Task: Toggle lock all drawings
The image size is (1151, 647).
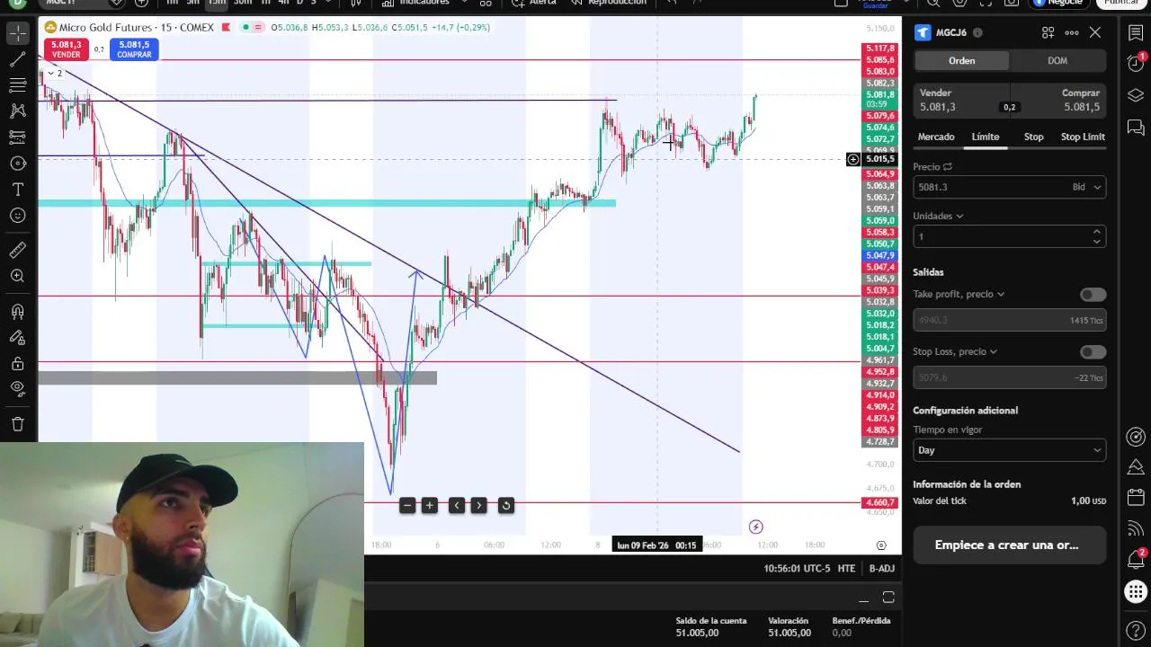Action: pyautogui.click(x=17, y=364)
